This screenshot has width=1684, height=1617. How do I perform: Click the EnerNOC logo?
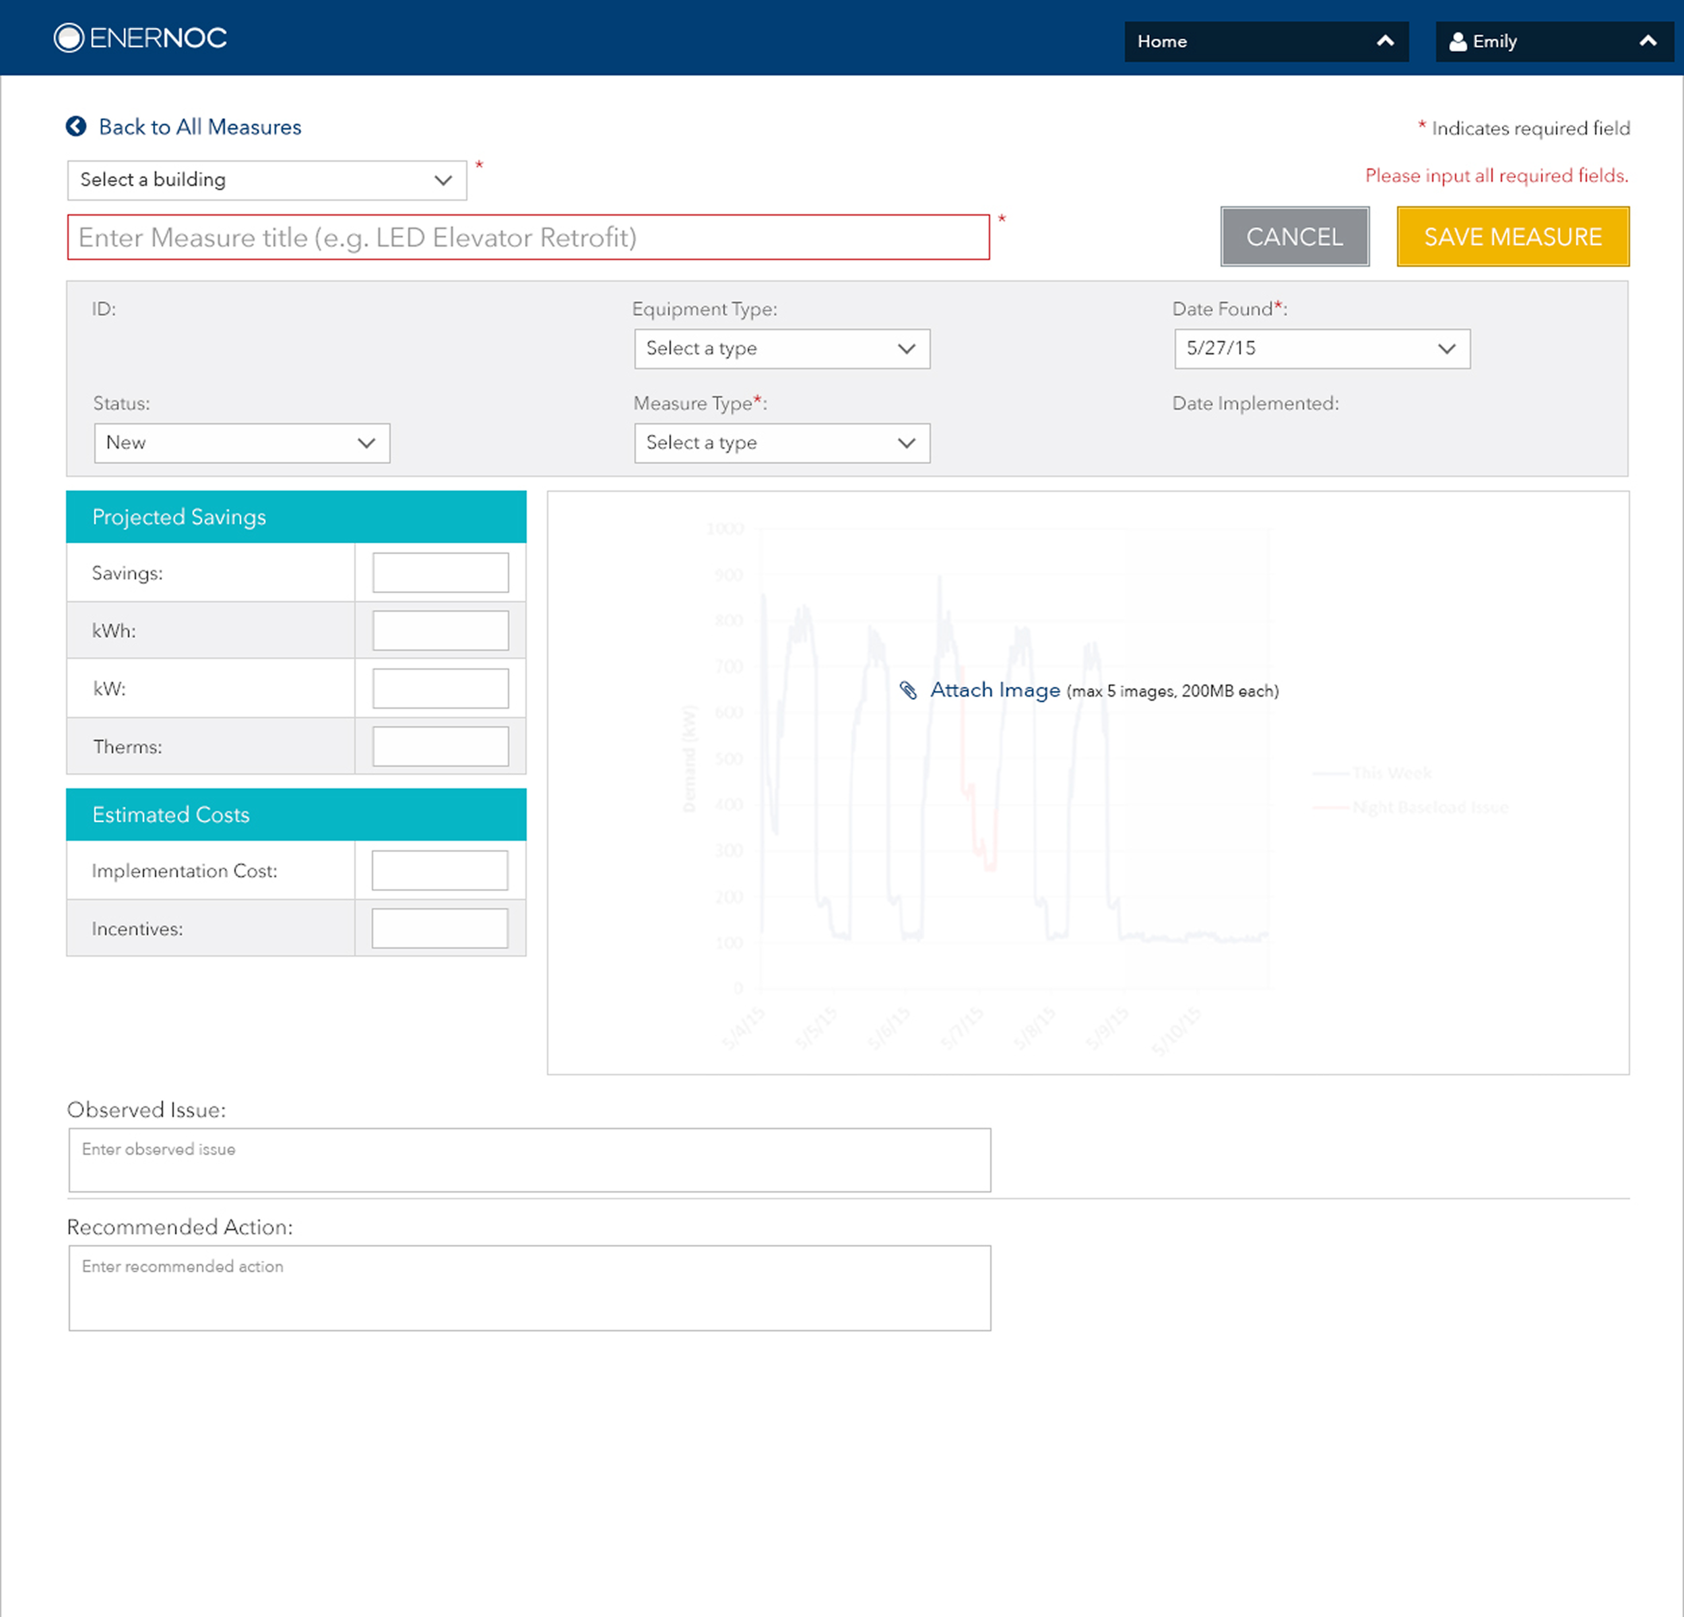[140, 38]
